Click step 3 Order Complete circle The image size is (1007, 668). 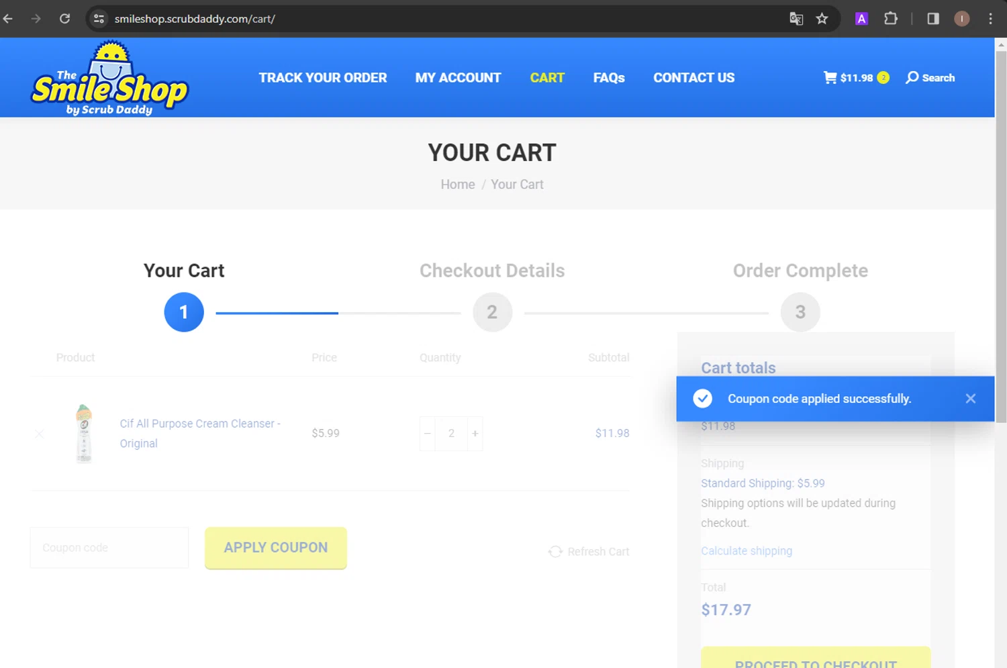(x=800, y=312)
